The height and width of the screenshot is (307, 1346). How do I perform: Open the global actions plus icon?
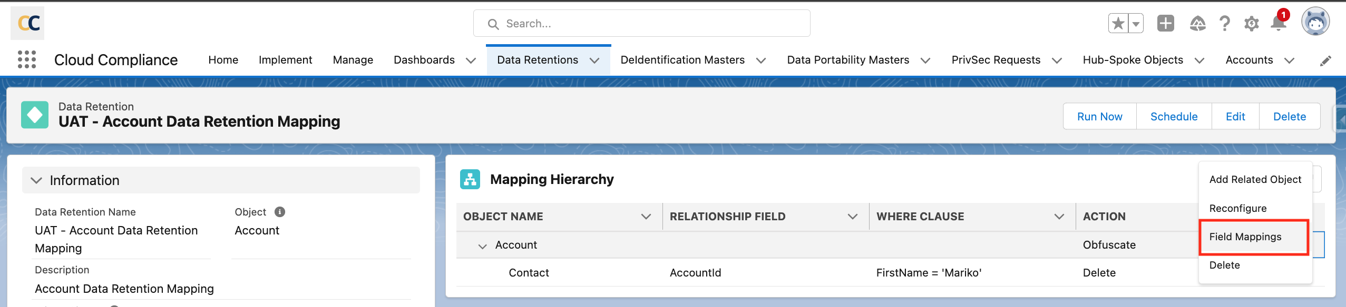click(x=1165, y=24)
